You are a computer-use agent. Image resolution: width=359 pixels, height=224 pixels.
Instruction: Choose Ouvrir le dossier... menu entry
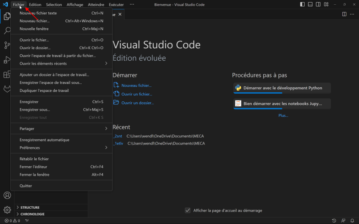coord(61,47)
